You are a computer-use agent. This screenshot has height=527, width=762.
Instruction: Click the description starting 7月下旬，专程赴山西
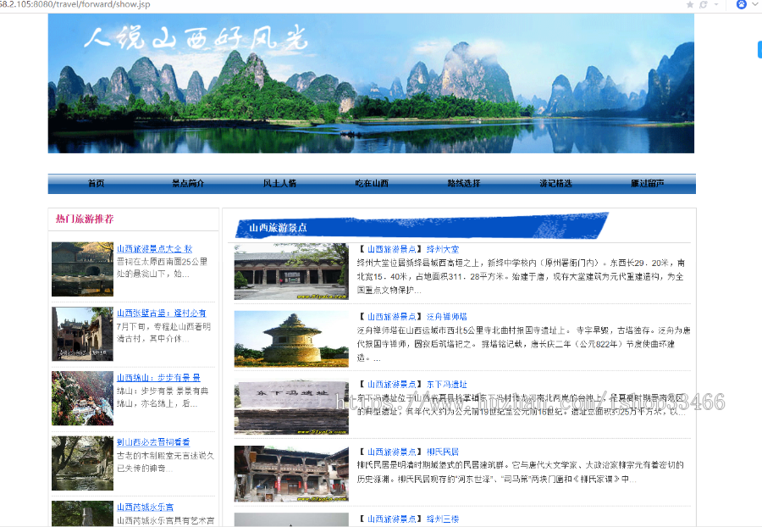[x=163, y=332]
